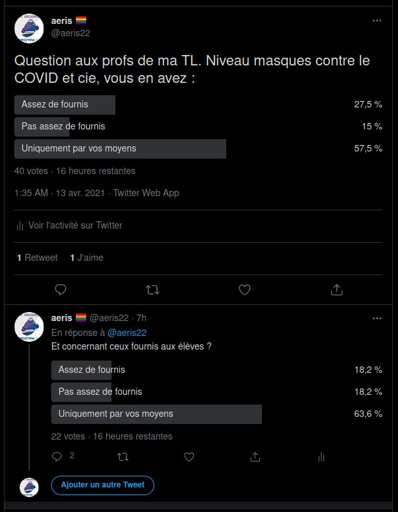Like the students poll reply tweet
This screenshot has width=398, height=512.
(189, 457)
